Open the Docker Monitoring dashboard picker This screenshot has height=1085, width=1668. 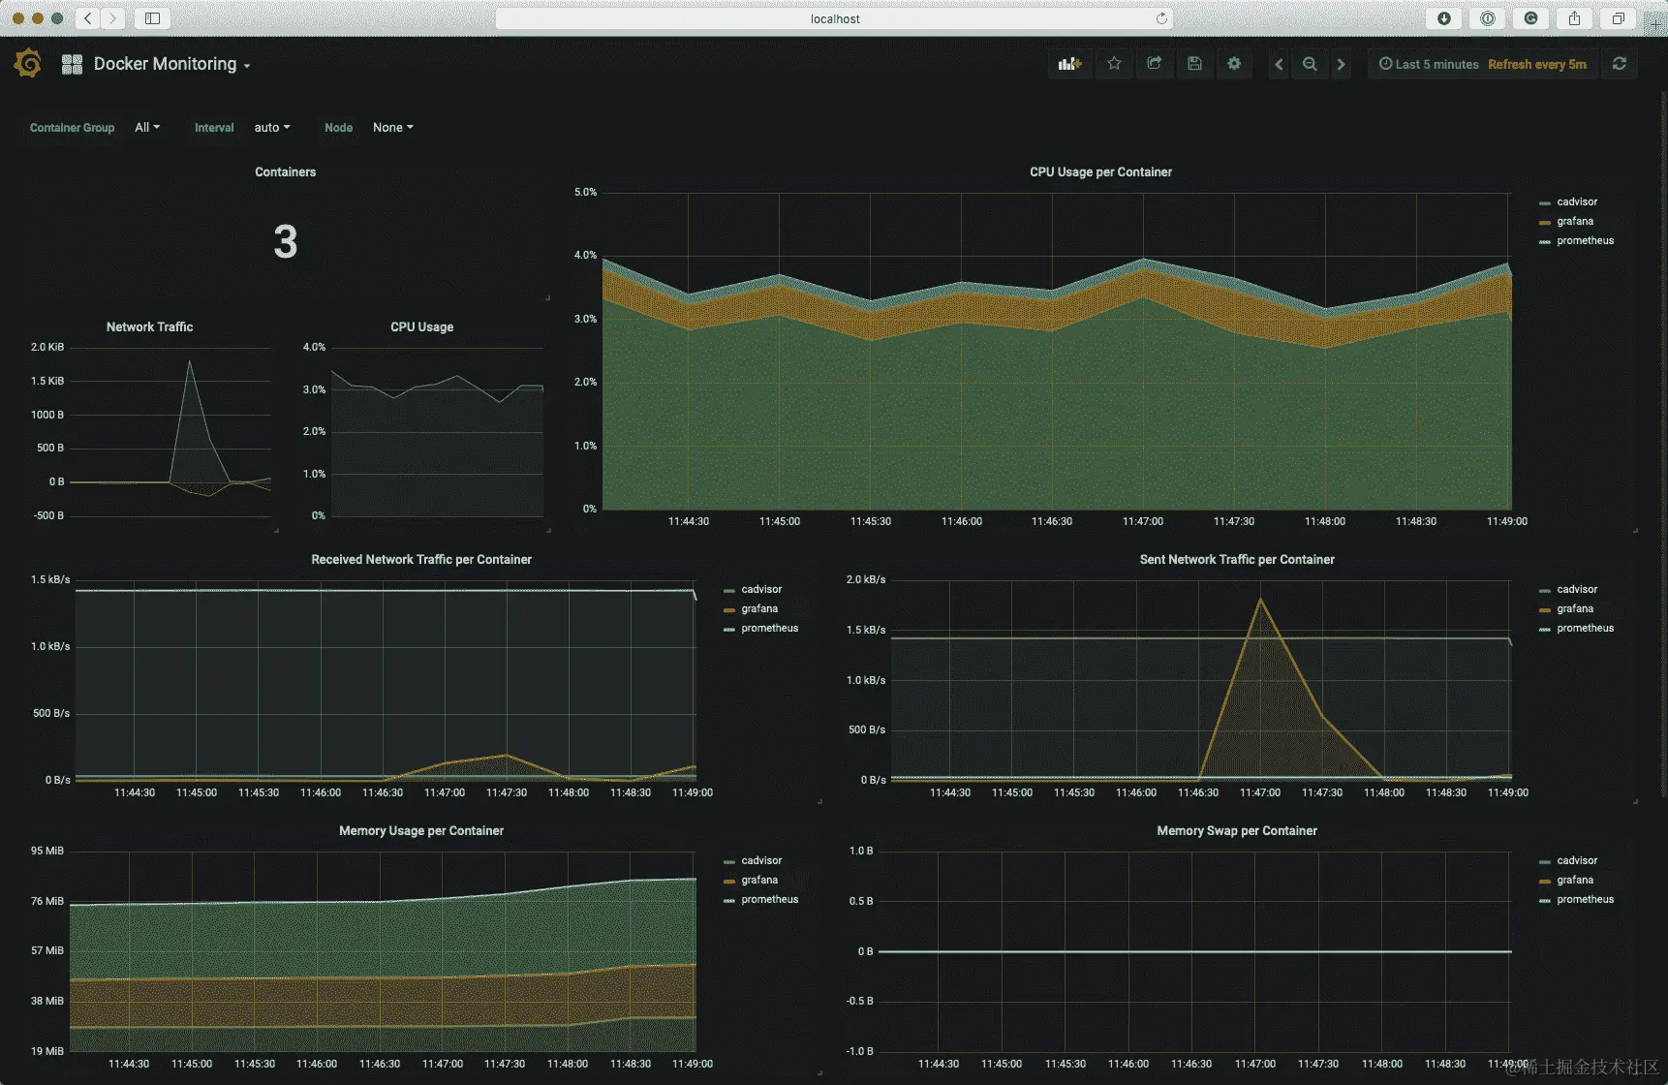(x=171, y=64)
